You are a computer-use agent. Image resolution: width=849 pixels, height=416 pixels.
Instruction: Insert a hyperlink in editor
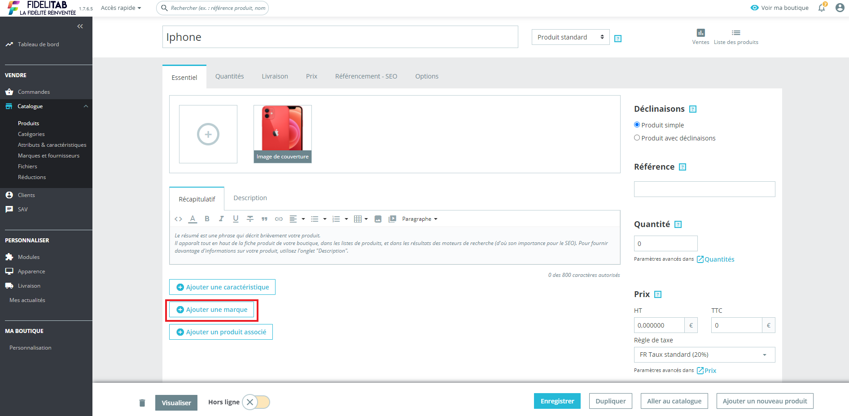pyautogui.click(x=279, y=219)
